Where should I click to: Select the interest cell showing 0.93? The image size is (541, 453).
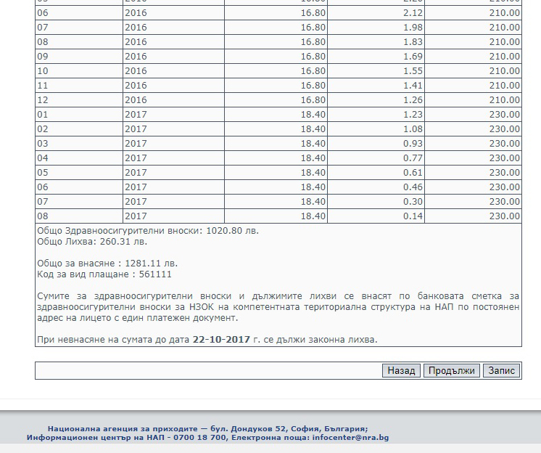point(413,143)
